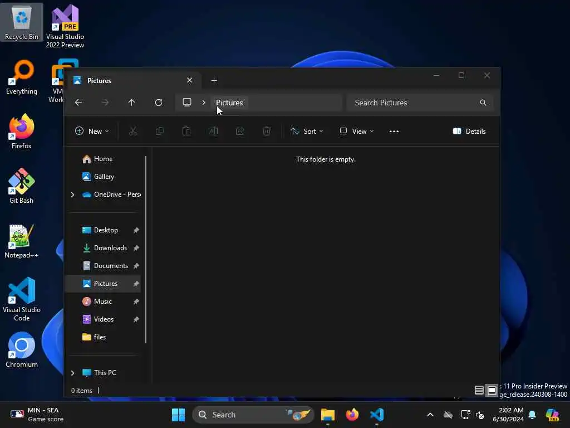Open VS Code from the taskbar
570x428 pixels.
click(377, 415)
